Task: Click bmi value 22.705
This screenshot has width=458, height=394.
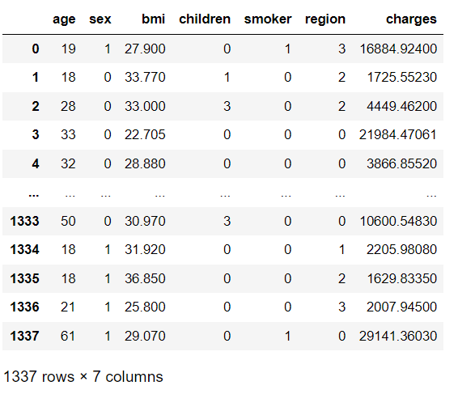Action: click(x=145, y=134)
